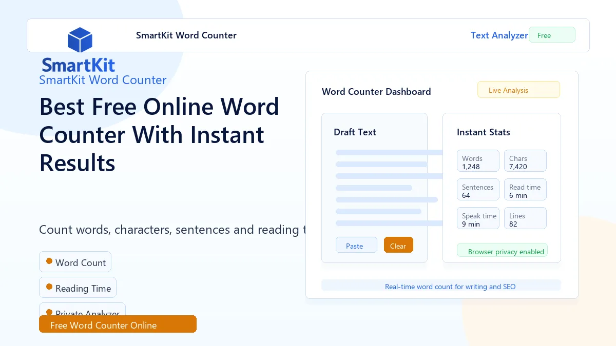Select the Private Analyzer pill
This screenshot has height=346, width=616.
click(x=82, y=310)
